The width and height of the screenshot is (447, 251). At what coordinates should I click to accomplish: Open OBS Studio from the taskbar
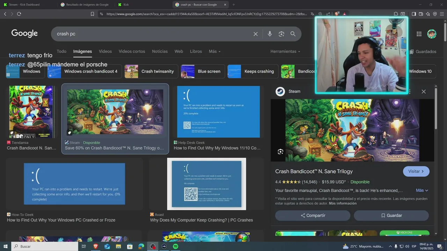[x=153, y=246]
